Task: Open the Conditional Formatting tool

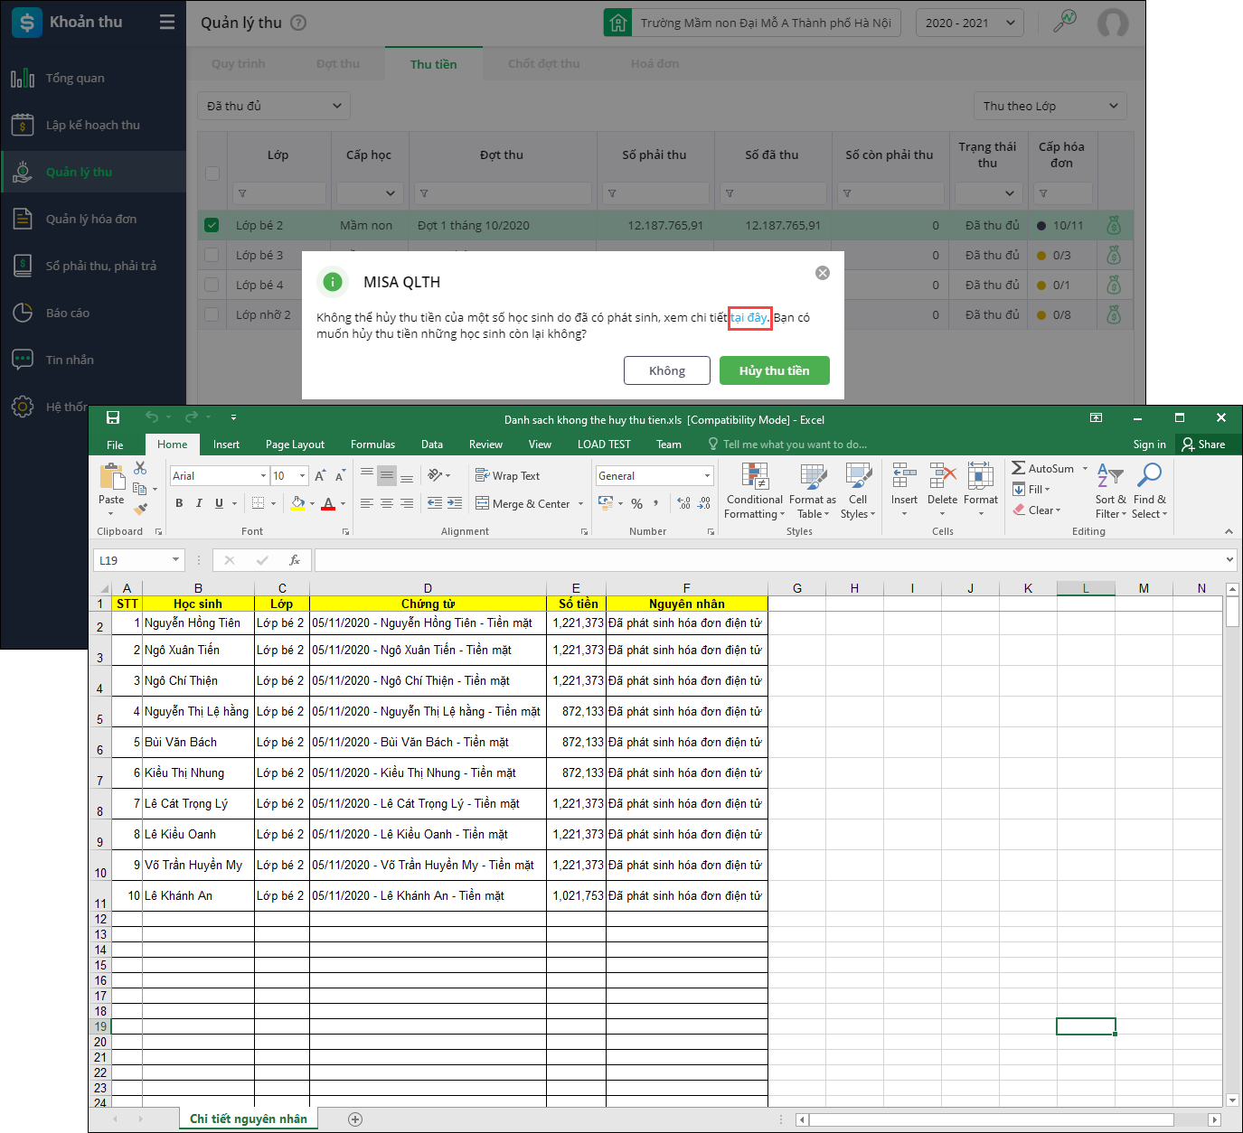Action: pyautogui.click(x=754, y=491)
